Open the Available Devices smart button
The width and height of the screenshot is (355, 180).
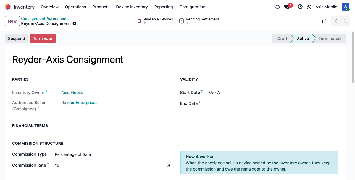(154, 21)
